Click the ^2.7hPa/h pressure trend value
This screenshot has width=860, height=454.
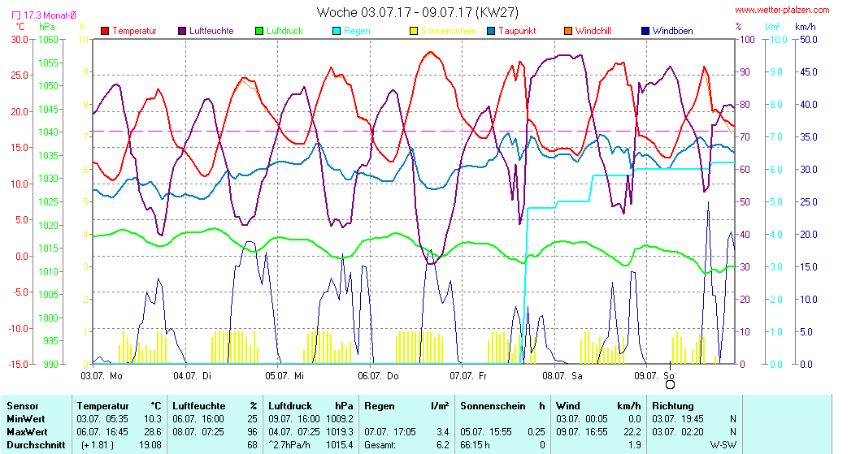[288, 445]
